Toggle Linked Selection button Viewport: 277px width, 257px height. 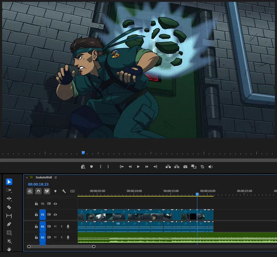(x=47, y=191)
